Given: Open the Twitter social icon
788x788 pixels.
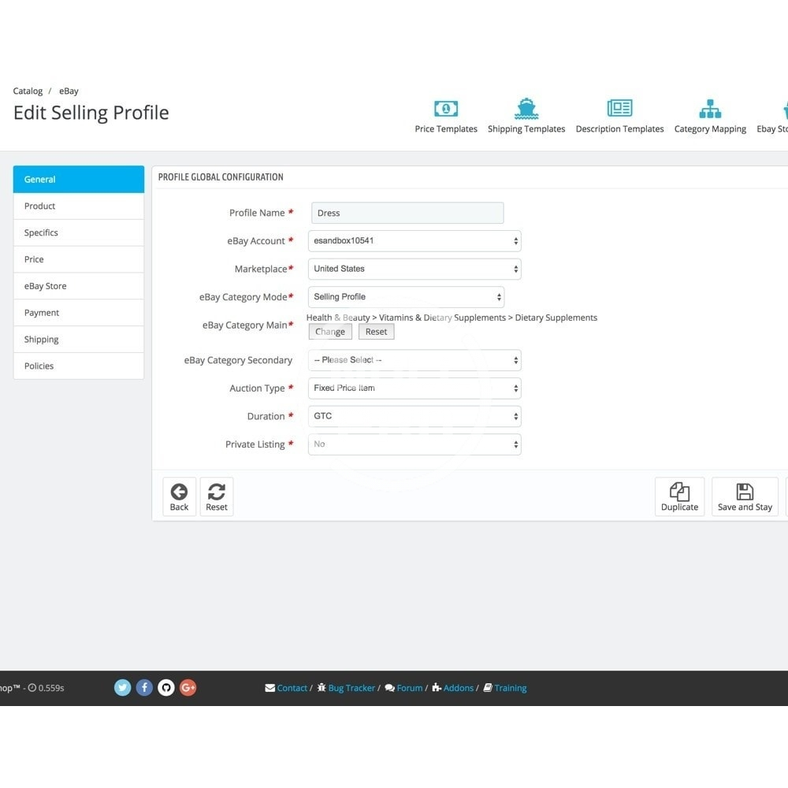Looking at the screenshot, I should point(123,688).
